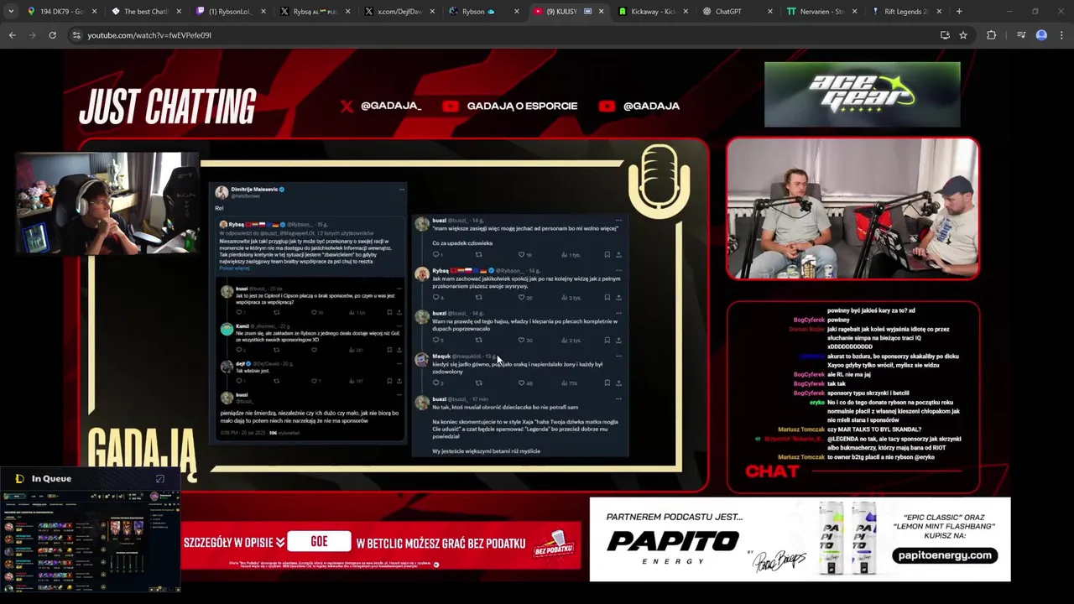
Task: Switch to the Rybson tab with the cloud icon
Action: (x=484, y=12)
